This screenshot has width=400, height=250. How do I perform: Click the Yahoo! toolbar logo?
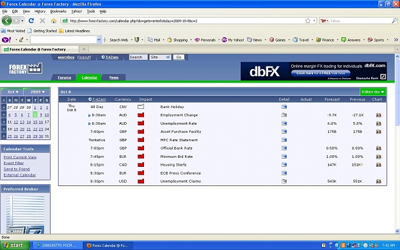(6, 40)
